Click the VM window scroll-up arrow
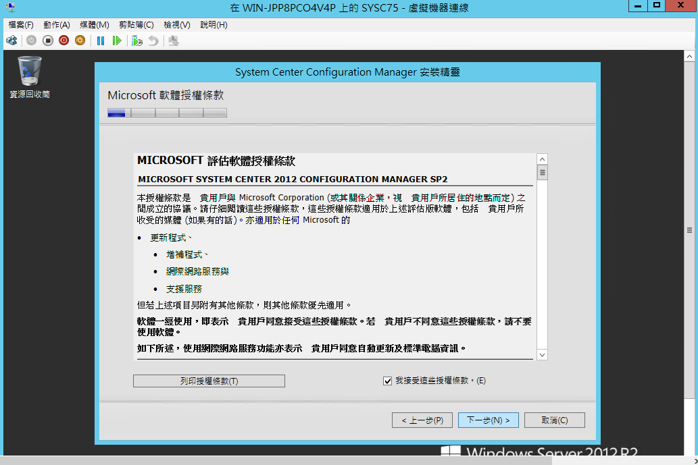This screenshot has height=465, width=698. coord(689,57)
